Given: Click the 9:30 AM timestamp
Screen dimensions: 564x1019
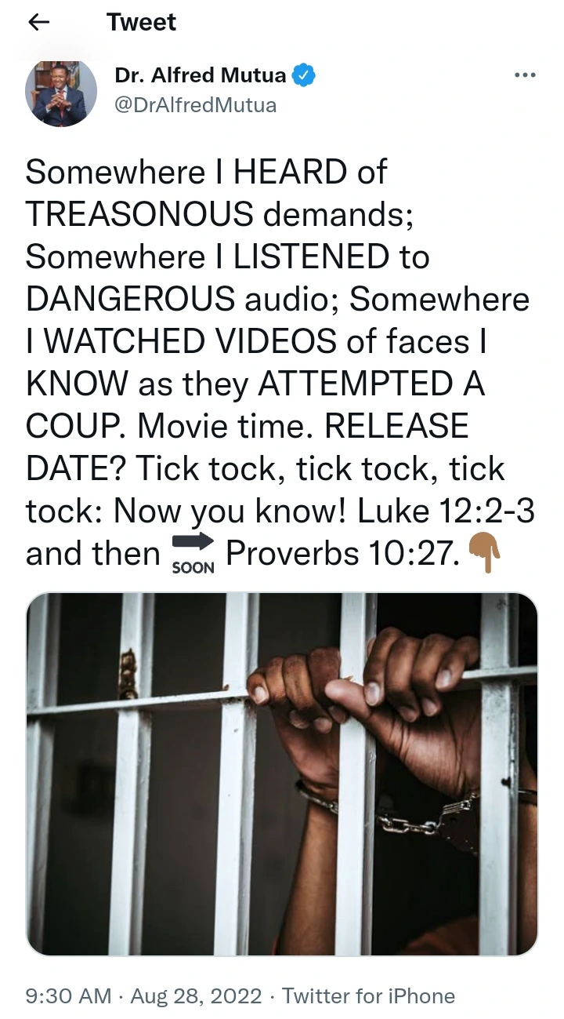Looking at the screenshot, I should (x=69, y=996).
